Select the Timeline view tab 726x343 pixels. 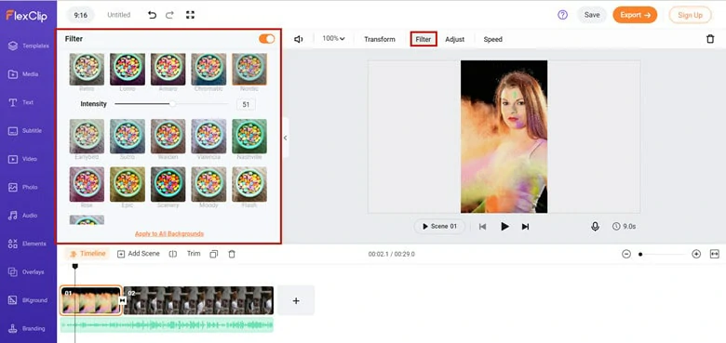coord(87,254)
